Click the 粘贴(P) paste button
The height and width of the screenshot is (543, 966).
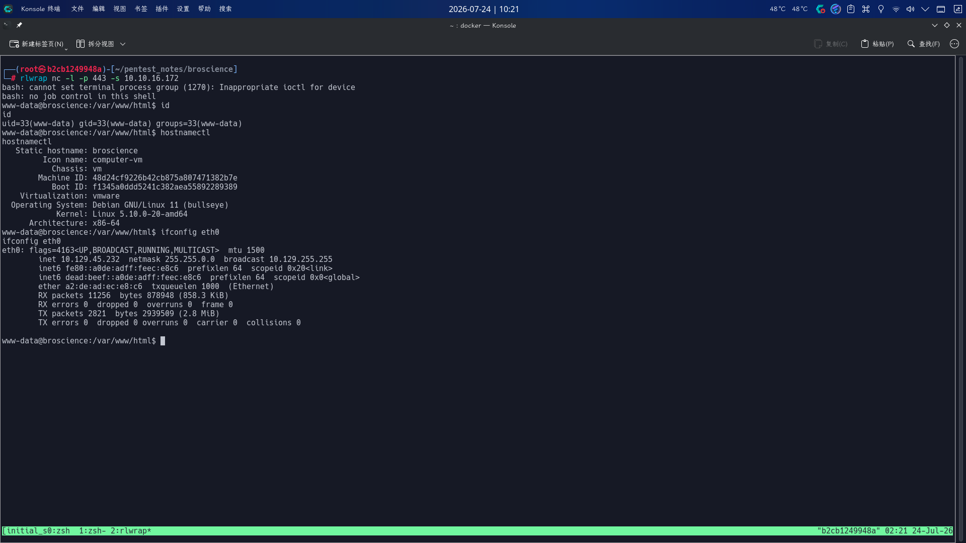pos(877,44)
